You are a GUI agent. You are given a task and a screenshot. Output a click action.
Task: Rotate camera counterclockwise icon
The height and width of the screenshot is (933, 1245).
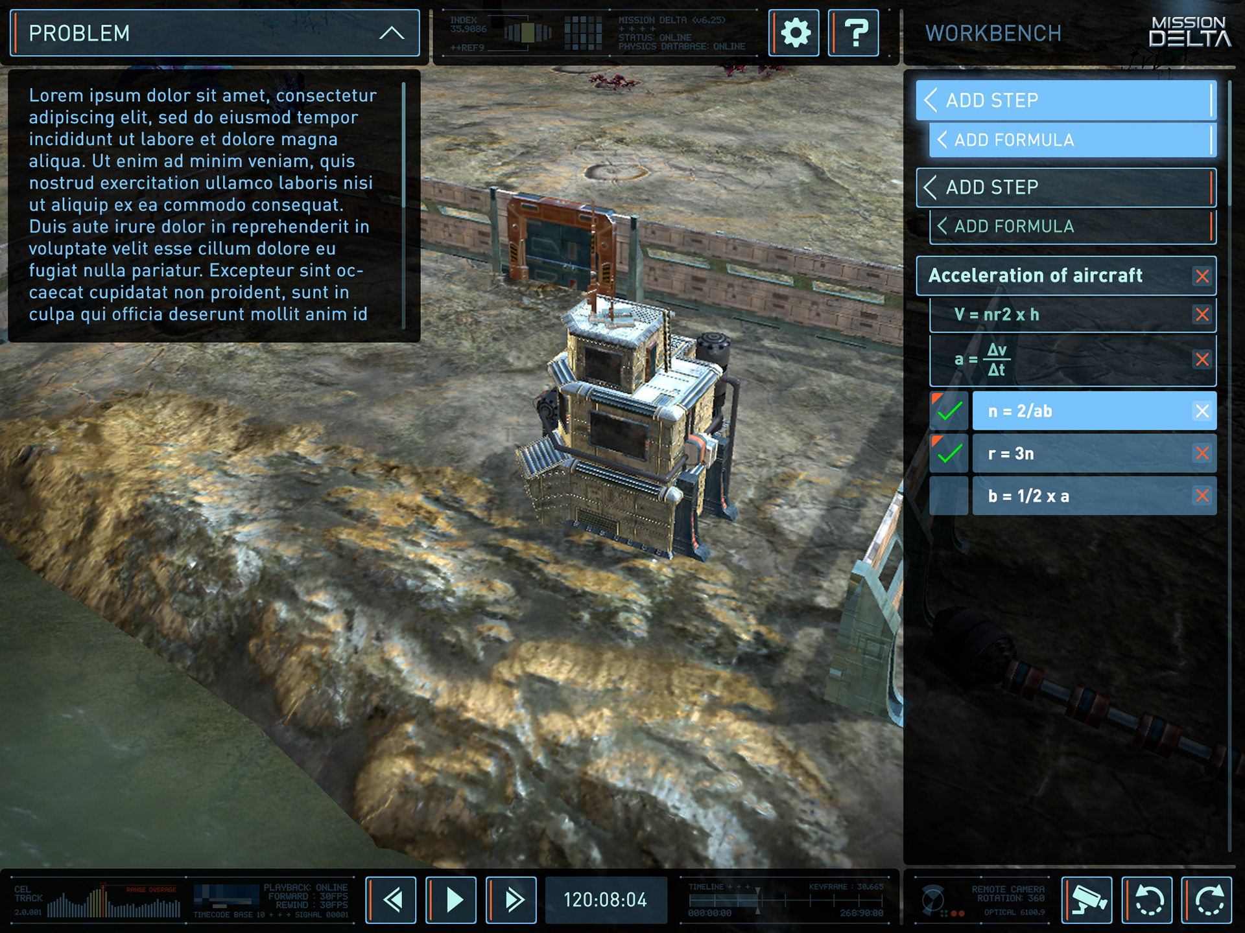[x=1148, y=899]
